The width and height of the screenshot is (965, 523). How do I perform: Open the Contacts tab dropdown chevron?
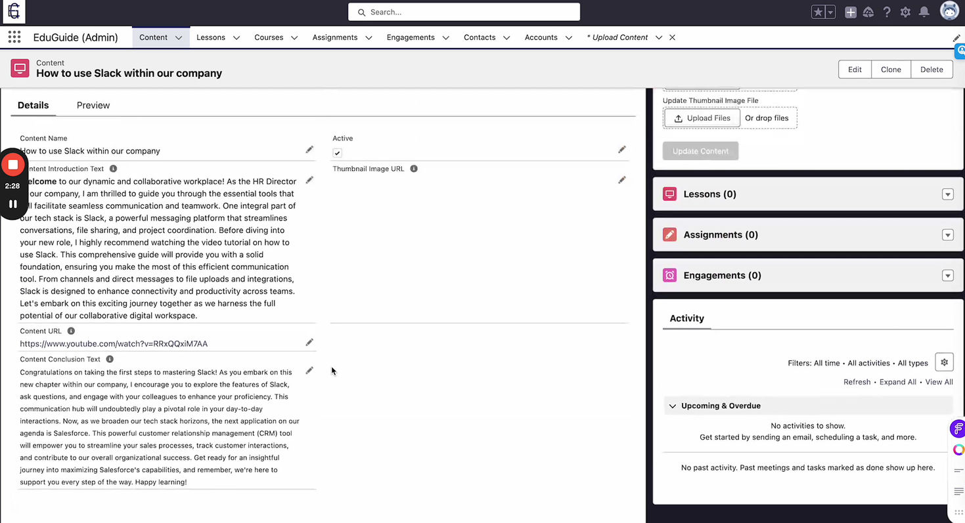click(506, 38)
